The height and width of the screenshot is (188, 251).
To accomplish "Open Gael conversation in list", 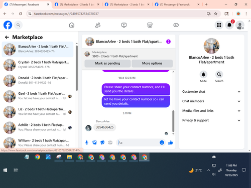I will click(x=38, y=96).
